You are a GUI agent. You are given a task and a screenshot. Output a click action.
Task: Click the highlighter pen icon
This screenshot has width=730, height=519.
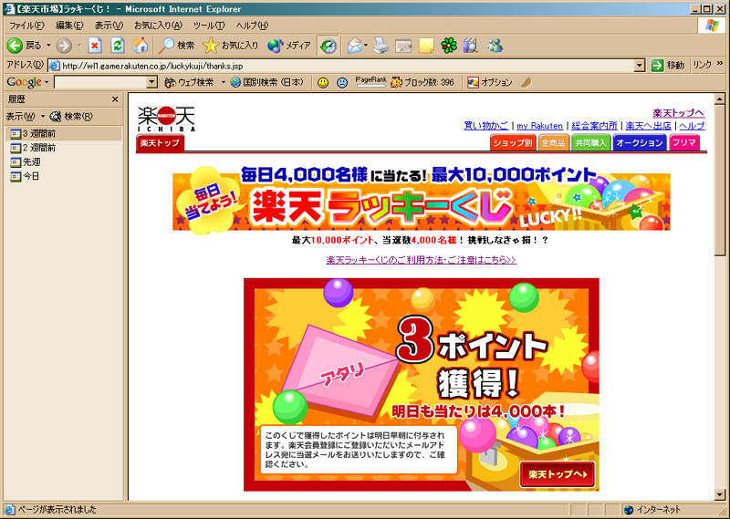[527, 82]
